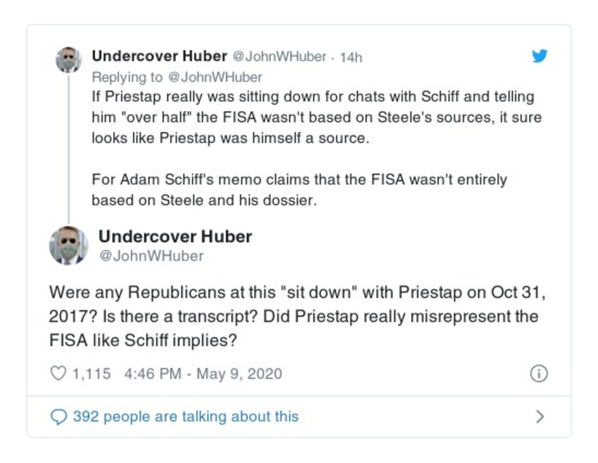Open the @JohnWHuber handle under the bold name
Screen dimensions: 598x463
(151, 256)
